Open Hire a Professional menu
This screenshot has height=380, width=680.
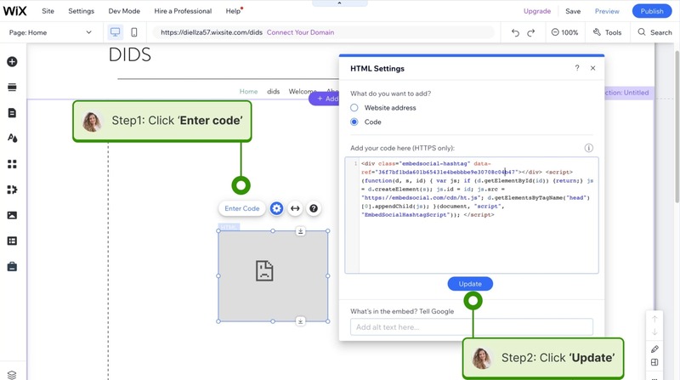click(x=183, y=11)
